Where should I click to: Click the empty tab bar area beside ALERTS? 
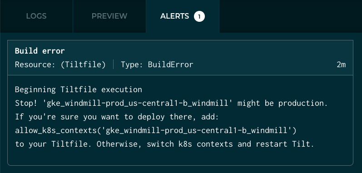click(x=290, y=16)
